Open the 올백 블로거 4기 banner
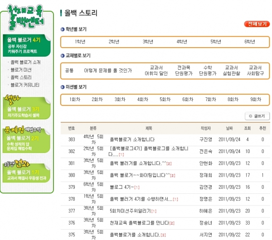This screenshot has height=240, width=272. pyautogui.click(x=28, y=45)
